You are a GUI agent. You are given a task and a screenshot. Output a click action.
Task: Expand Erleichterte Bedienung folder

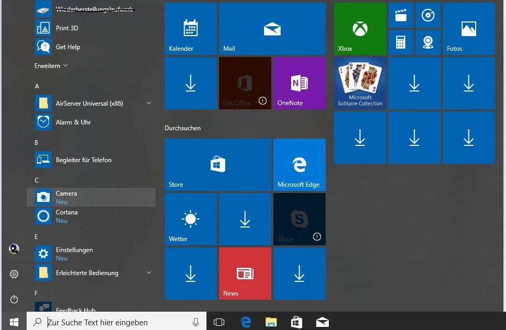click(149, 272)
